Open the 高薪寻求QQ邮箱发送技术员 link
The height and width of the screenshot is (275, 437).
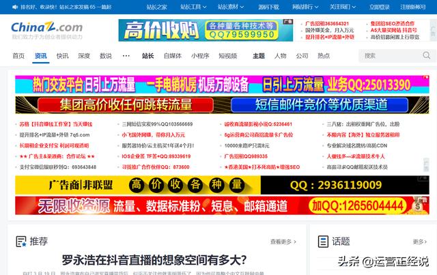[x=357, y=167]
